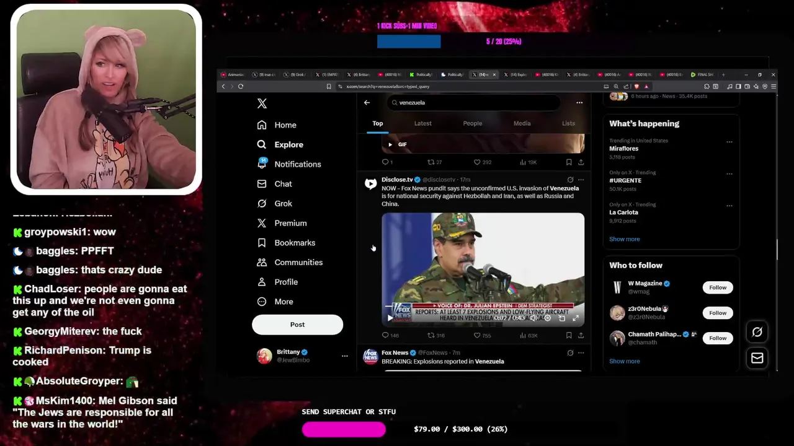Click the Post button
This screenshot has width=794, height=446.
(297, 325)
